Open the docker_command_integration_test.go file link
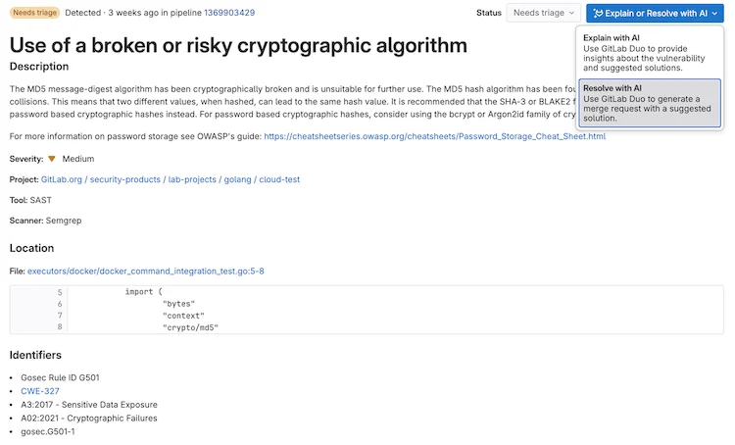735x445 pixels. click(146, 271)
